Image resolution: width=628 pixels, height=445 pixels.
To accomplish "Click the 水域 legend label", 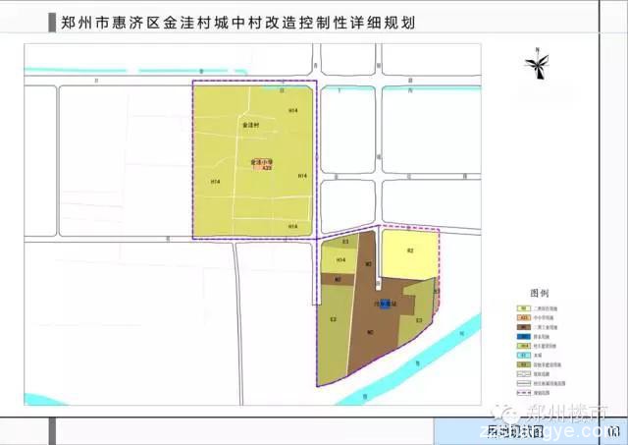I will pos(538,356).
